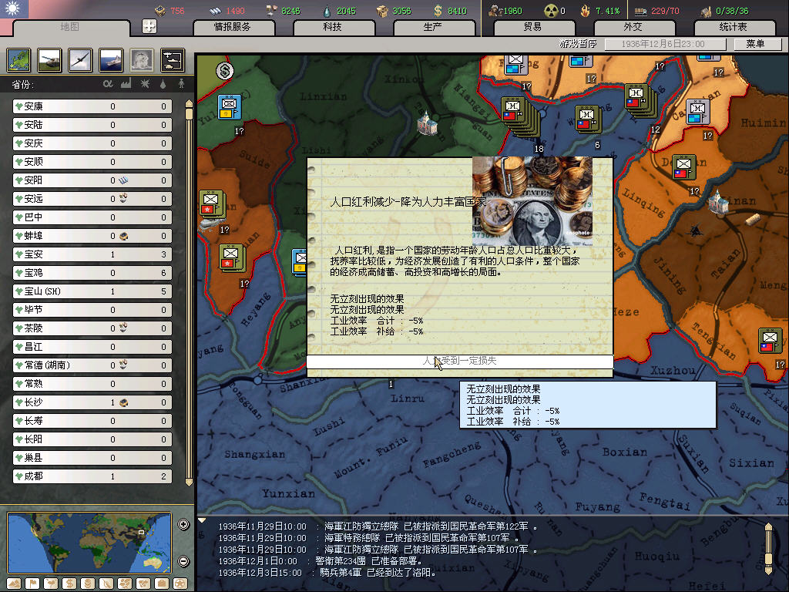Click the energy resource icon showing 756
789x592 pixels.
coord(160,10)
